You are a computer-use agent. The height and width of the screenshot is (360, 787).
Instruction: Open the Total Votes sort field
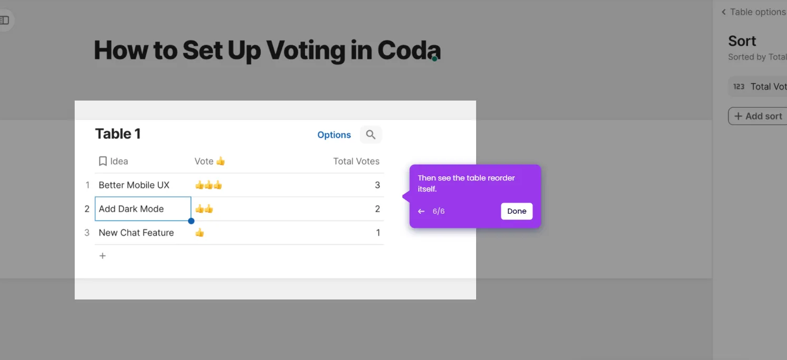(x=768, y=87)
